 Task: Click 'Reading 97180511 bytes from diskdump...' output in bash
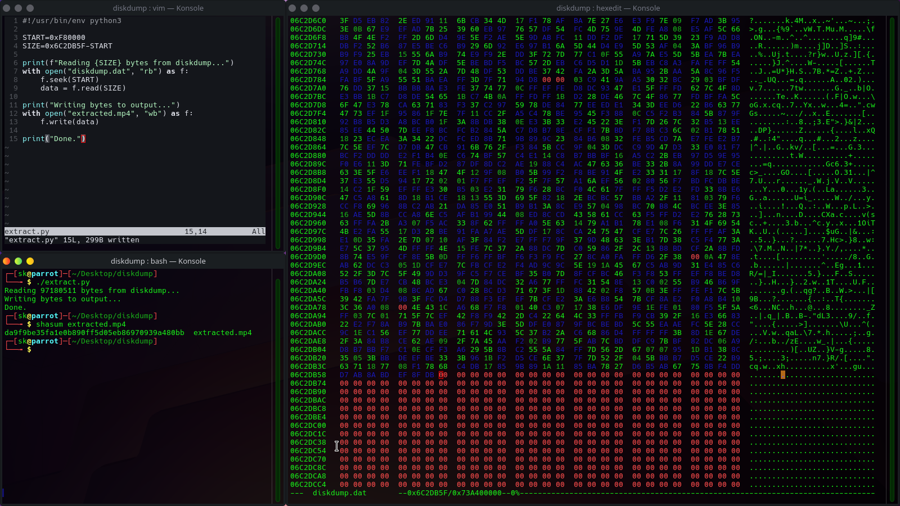[x=92, y=291]
